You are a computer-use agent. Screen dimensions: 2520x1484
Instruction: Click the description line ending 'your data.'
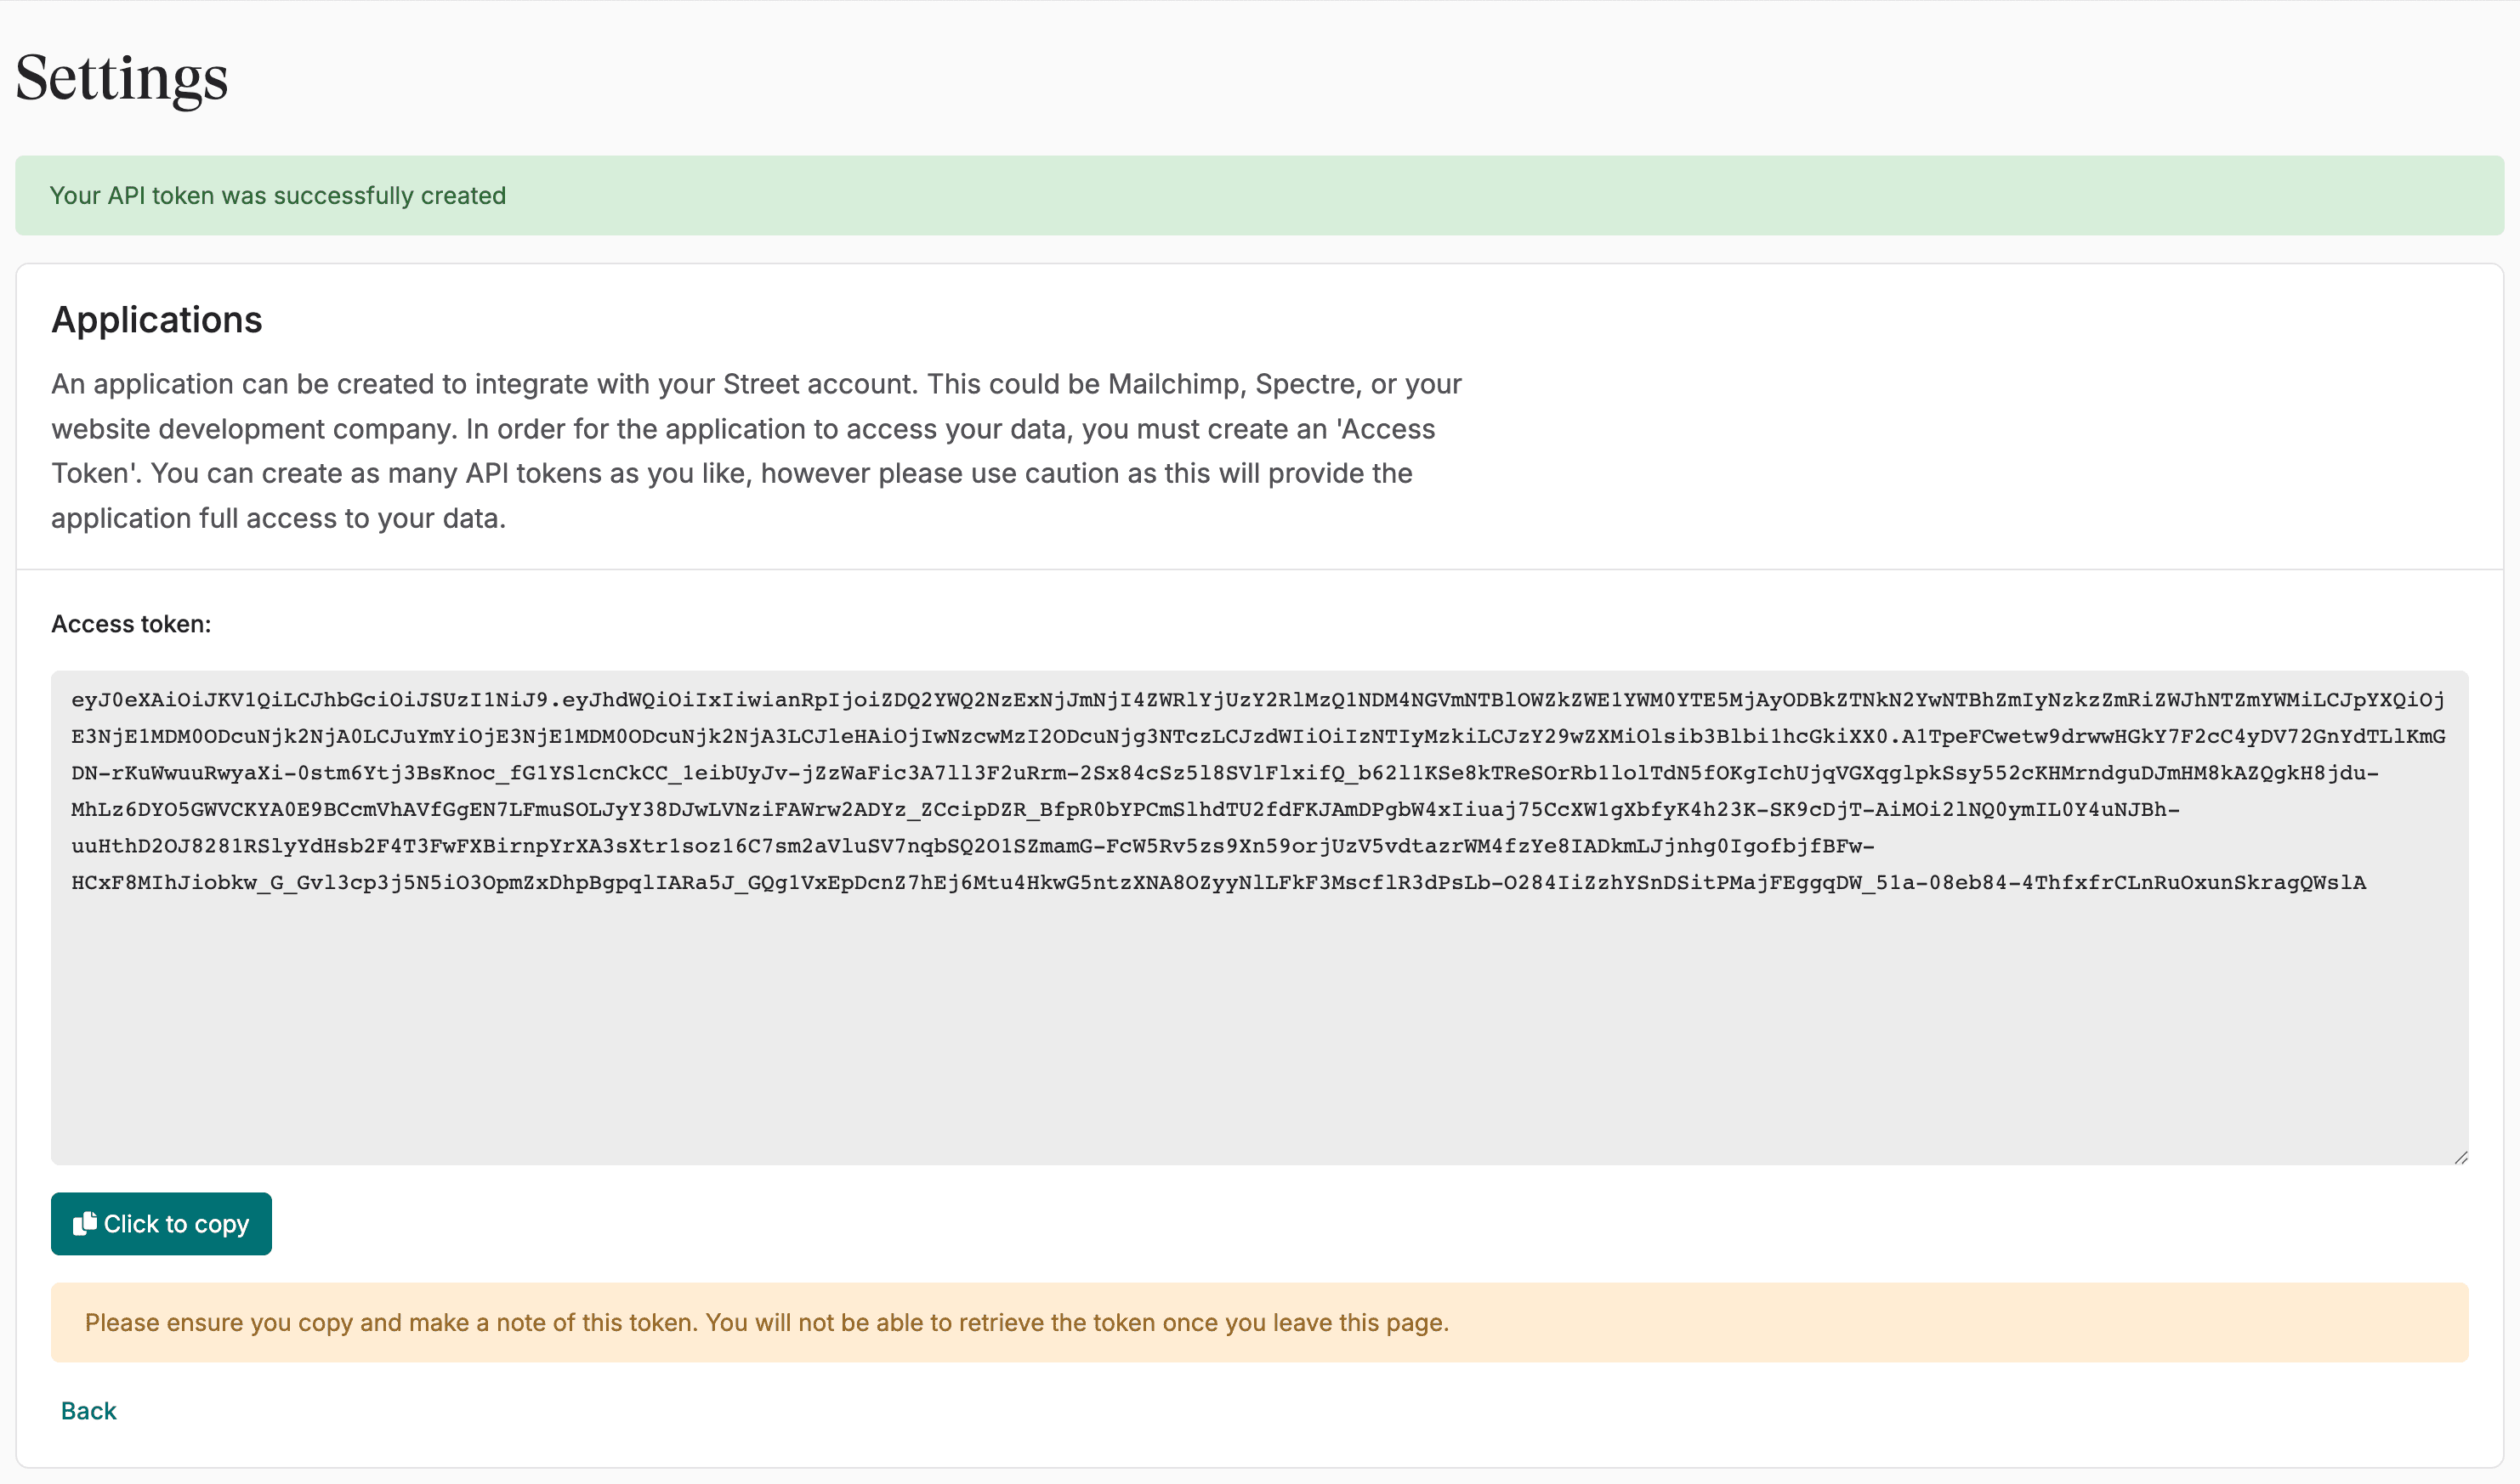[x=278, y=519]
